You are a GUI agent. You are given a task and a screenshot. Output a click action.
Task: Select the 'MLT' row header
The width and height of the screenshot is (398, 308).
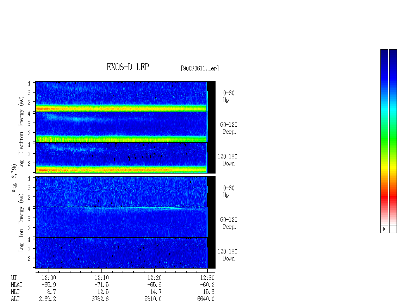15,292
